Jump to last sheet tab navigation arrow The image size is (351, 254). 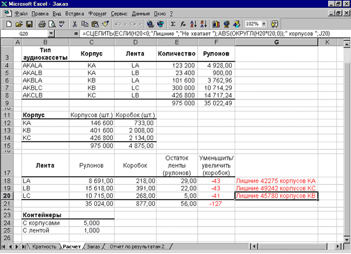[23, 246]
